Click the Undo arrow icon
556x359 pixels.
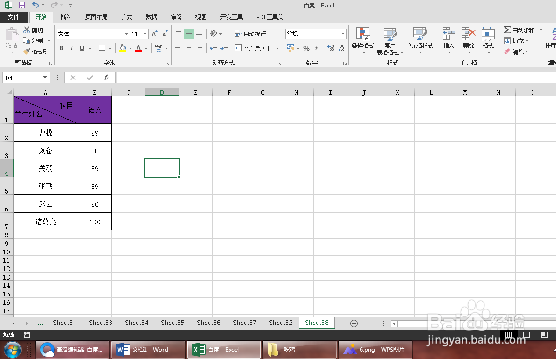tap(35, 5)
